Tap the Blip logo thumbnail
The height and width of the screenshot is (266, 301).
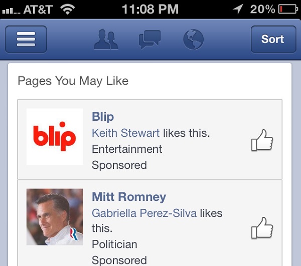(x=55, y=137)
